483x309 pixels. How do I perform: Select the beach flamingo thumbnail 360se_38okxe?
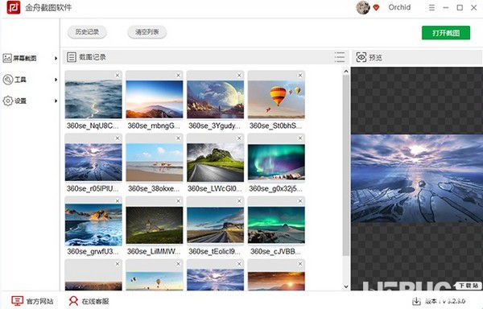[155, 163]
